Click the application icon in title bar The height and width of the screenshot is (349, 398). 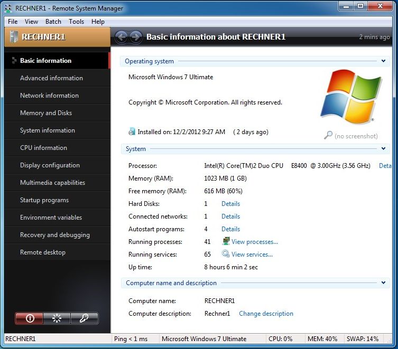coord(8,8)
